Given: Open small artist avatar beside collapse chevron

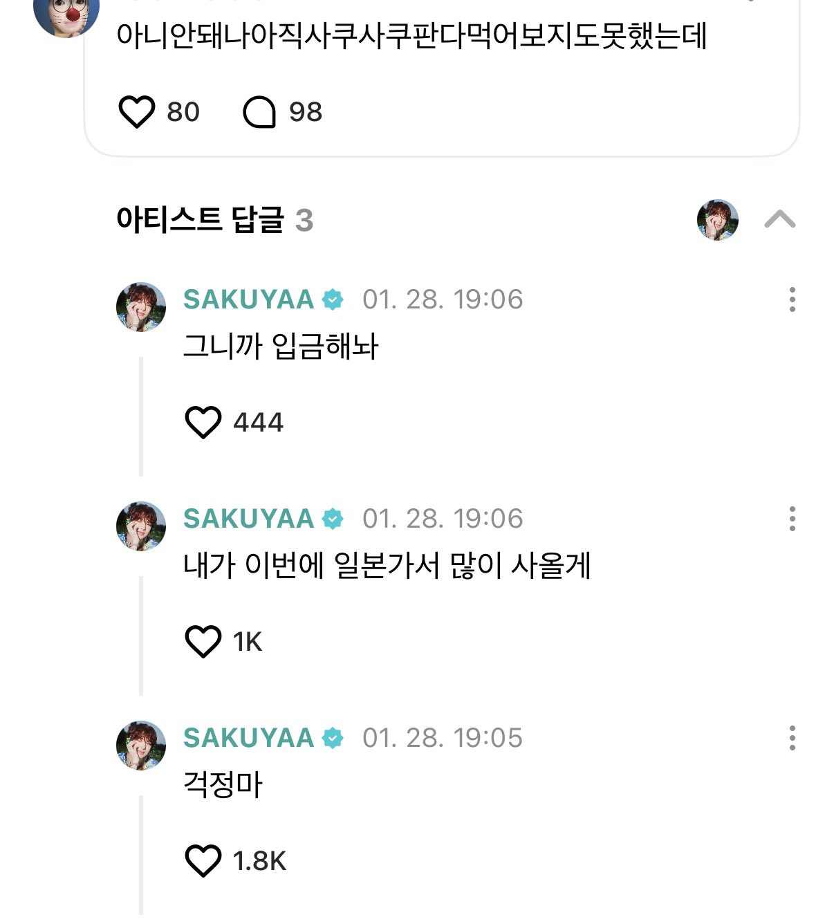Looking at the screenshot, I should pyautogui.click(x=717, y=220).
